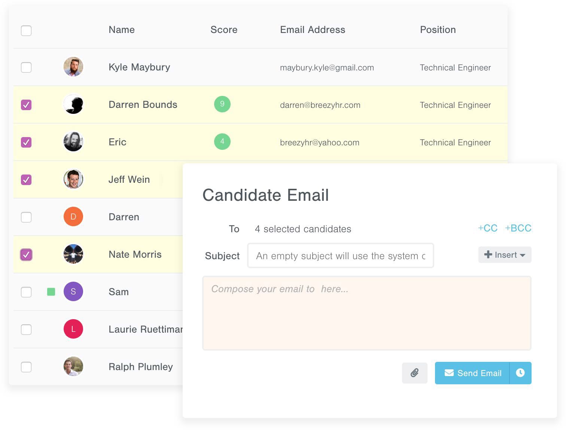The image size is (566, 430).
Task: Click the green score 9 badge
Action: pos(222,104)
